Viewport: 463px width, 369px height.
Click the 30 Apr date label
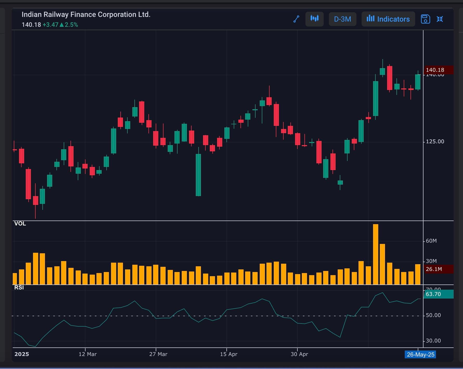[x=299, y=354]
